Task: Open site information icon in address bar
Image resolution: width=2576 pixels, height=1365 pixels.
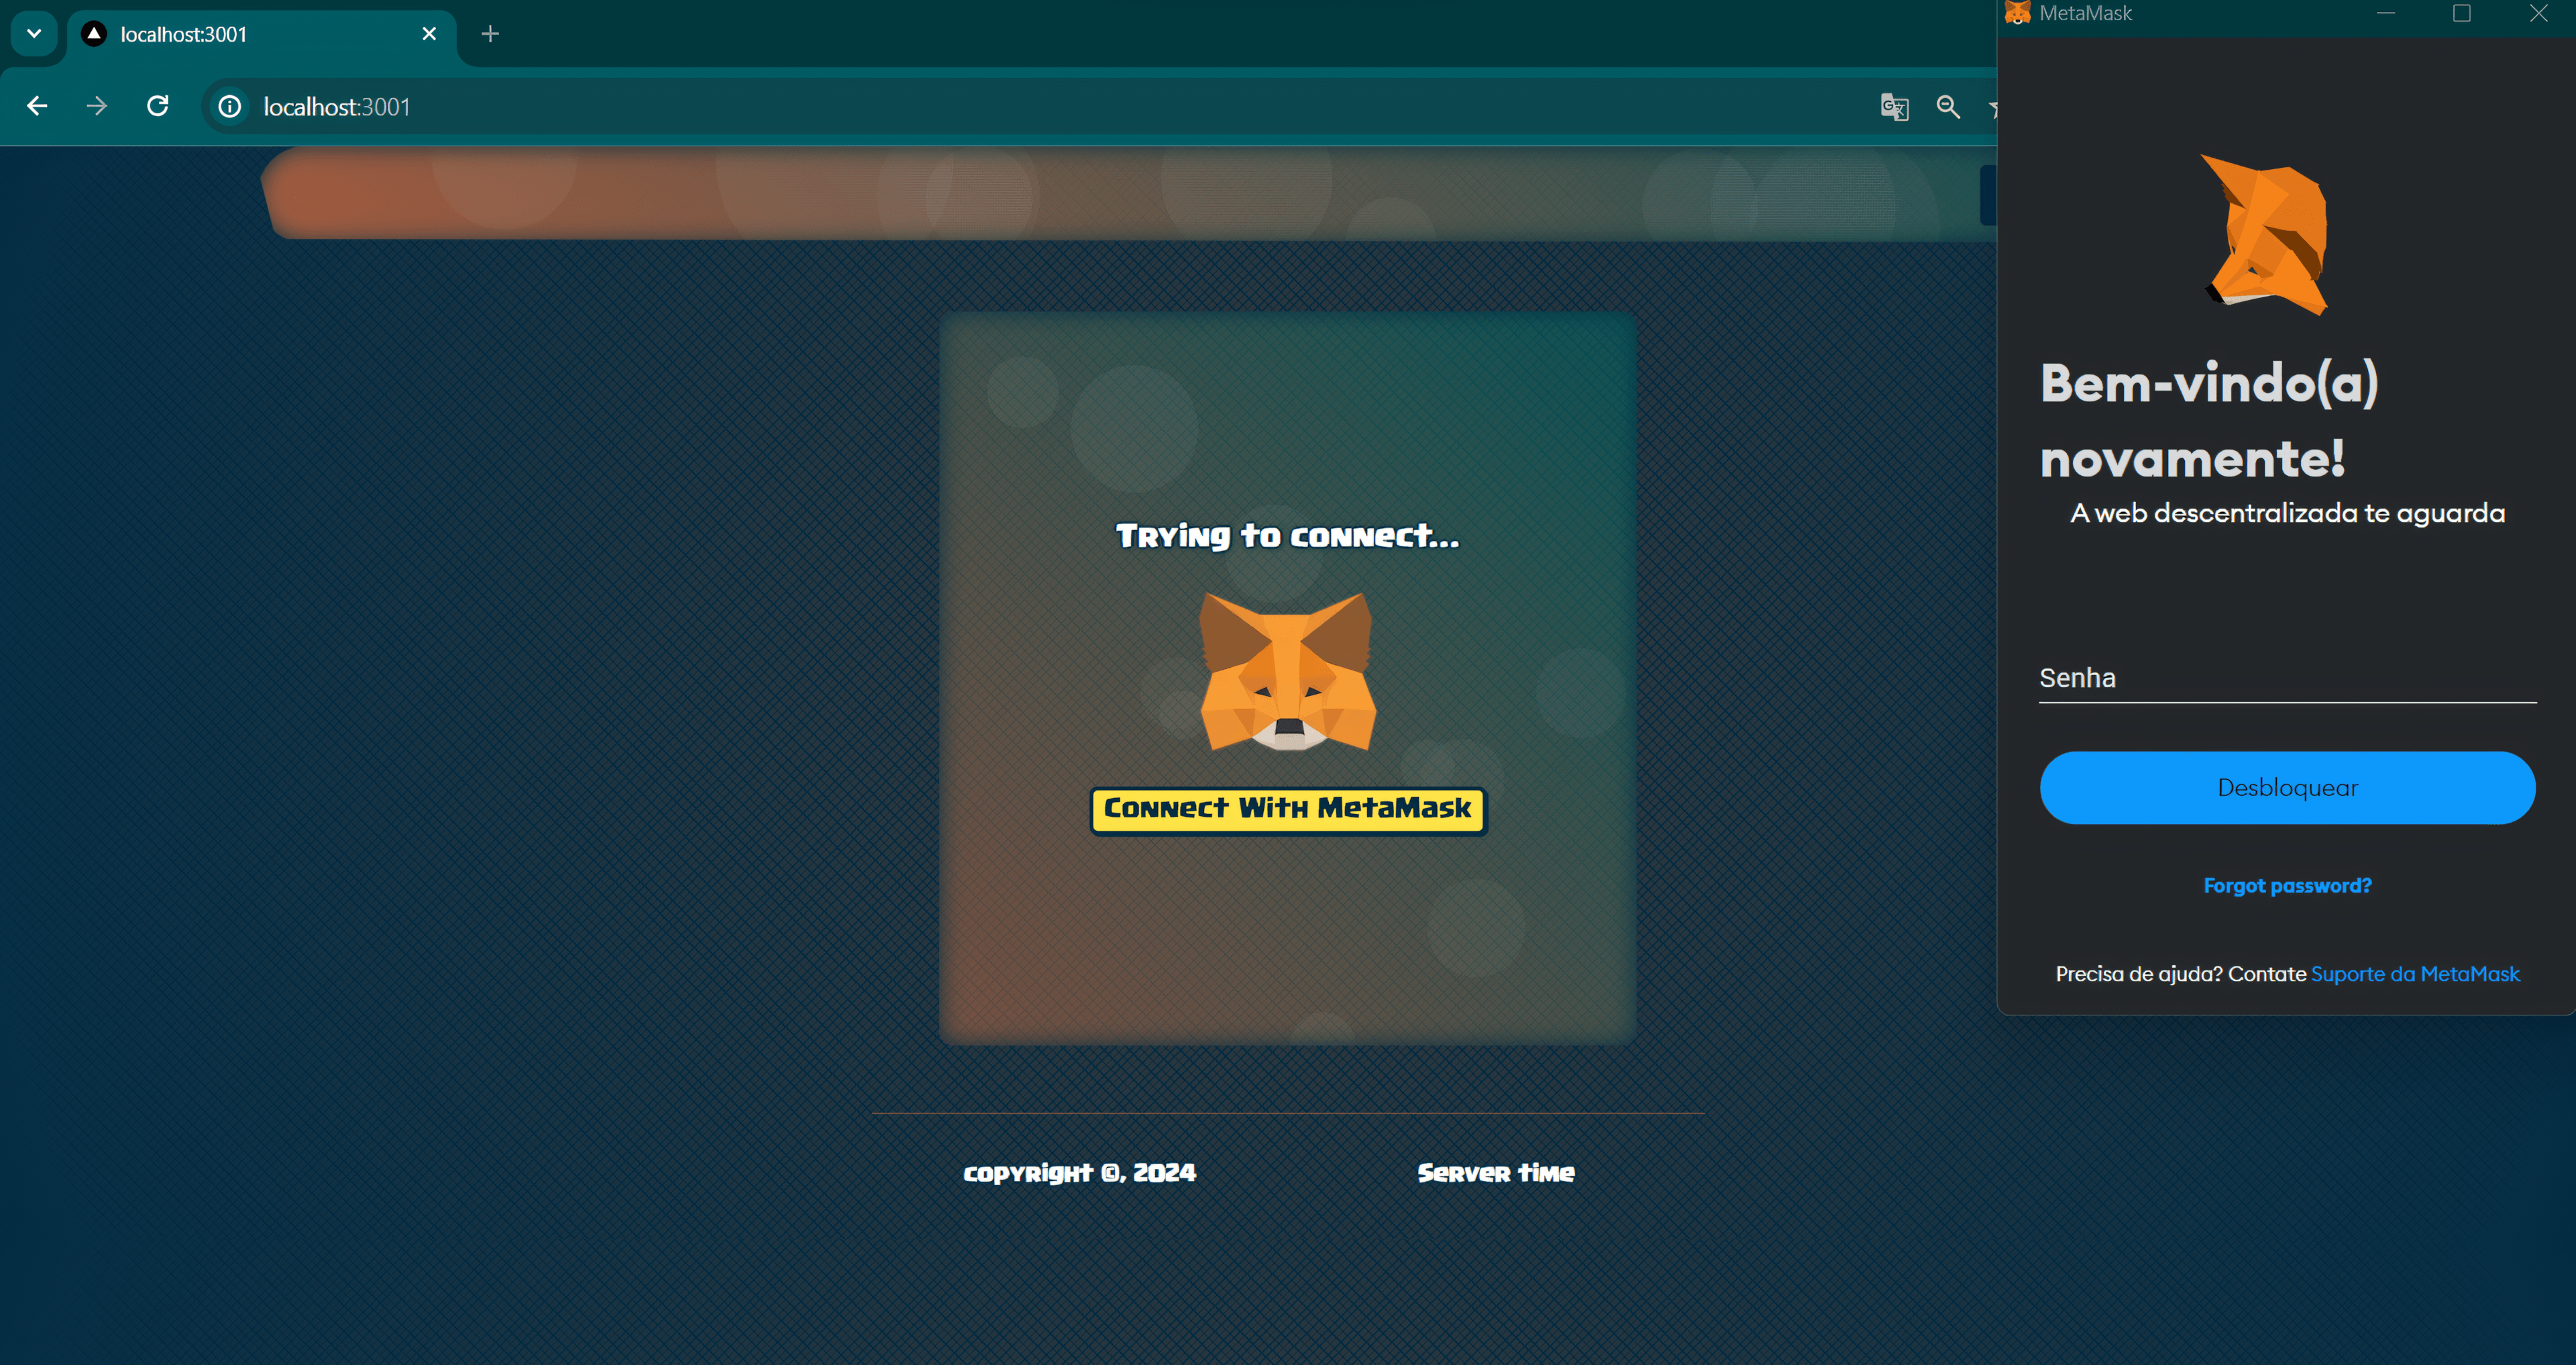Action: [x=230, y=107]
